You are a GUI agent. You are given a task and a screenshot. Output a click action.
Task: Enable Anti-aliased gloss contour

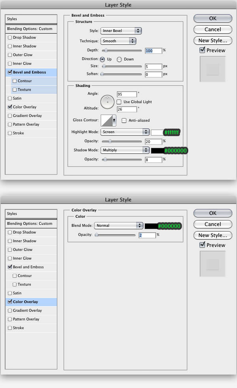pos(124,121)
